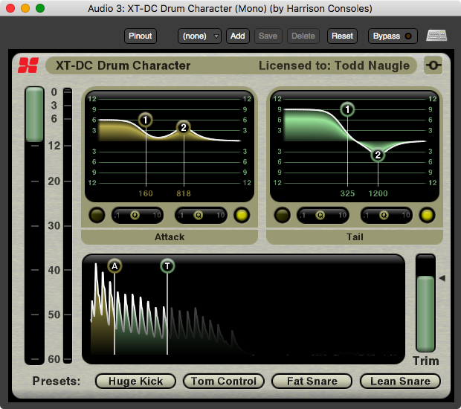Click the 818 frequency value
Image resolution: width=461 pixels, height=409 pixels.
pos(184,193)
